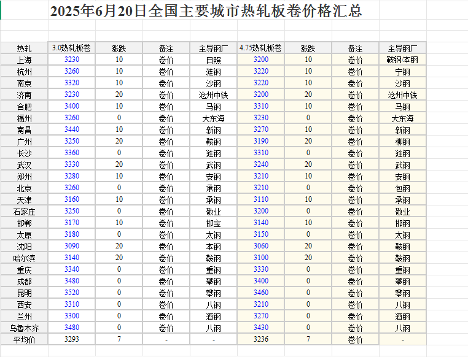The width and height of the screenshot is (468, 357).
Task: Select the 石家庄 row label
Action: tap(24, 211)
